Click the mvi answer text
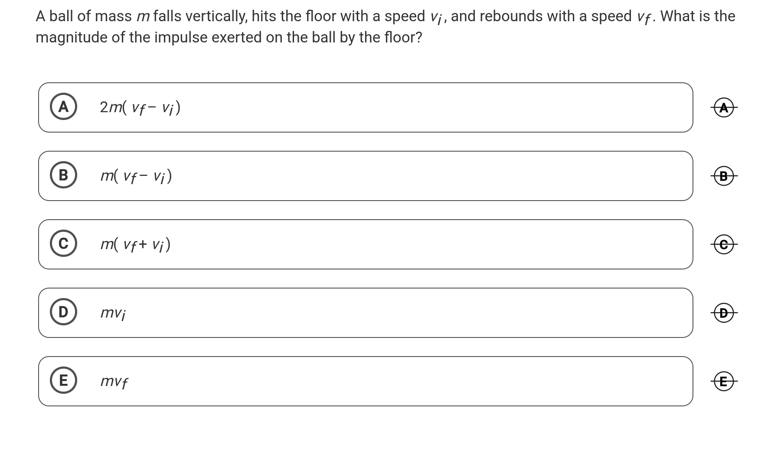Image resolution: width=771 pixels, height=467 pixels. 113,313
